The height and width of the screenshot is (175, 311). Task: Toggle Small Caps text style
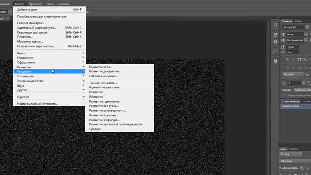tap(305, 59)
